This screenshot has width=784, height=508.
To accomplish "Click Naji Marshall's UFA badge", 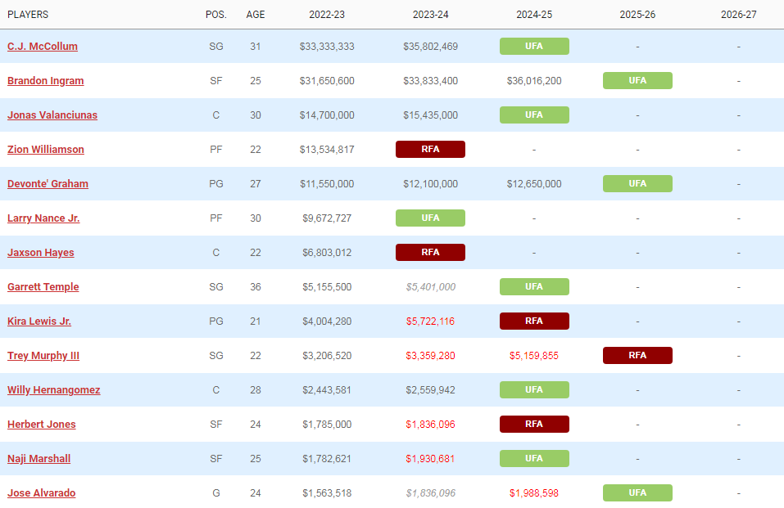I will tap(534, 459).
